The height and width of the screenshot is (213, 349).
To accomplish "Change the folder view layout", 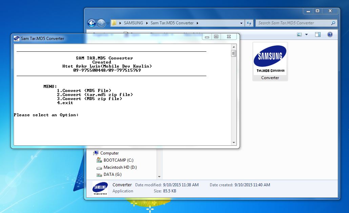I will (x=299, y=34).
